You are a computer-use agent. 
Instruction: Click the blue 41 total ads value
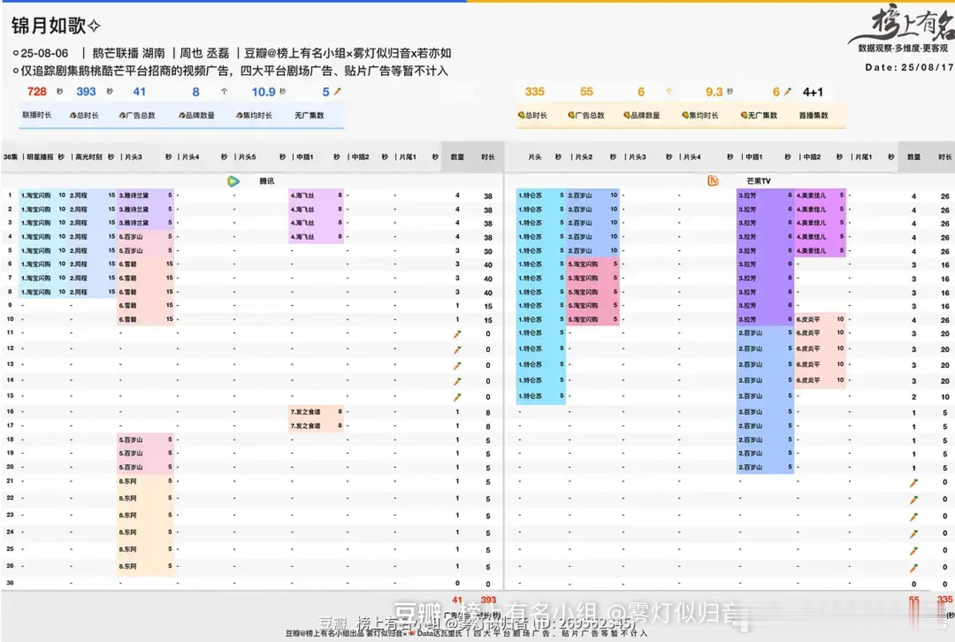[139, 91]
